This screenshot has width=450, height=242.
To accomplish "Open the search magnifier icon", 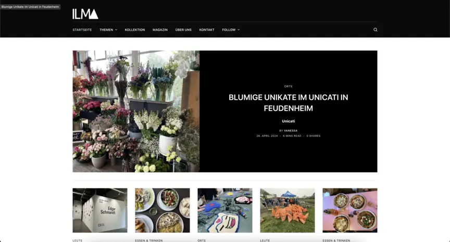I will pos(375,30).
